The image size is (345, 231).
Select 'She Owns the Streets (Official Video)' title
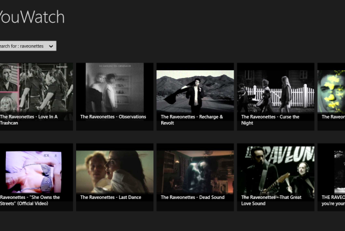[x=30, y=201]
